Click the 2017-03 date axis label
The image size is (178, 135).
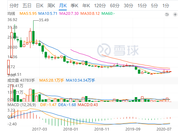coord(39,129)
